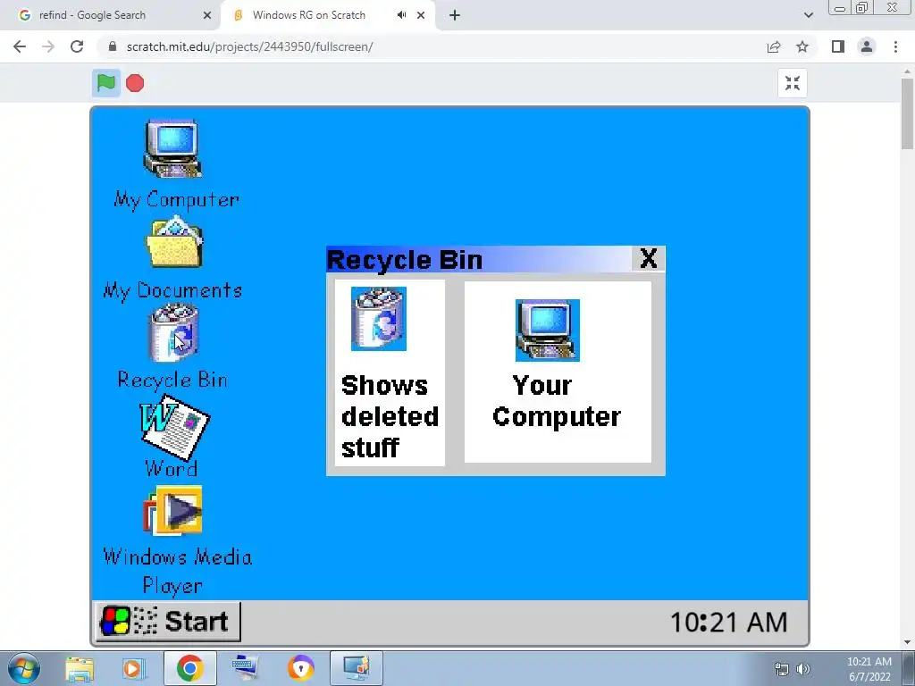Open a new browser tab
Viewport: 915px width, 686px height.
455,16
